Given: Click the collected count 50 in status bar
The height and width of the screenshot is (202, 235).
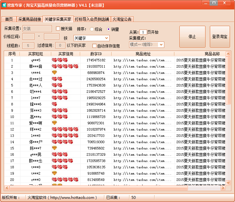Looking at the screenshot, I should click(134, 198).
